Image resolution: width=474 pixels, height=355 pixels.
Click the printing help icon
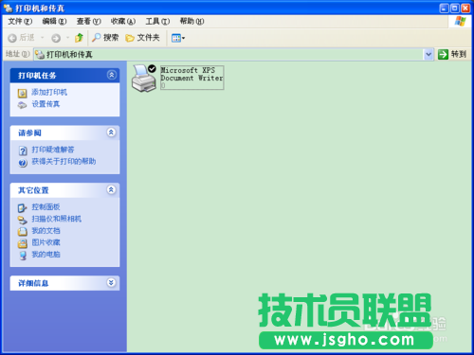(23, 163)
